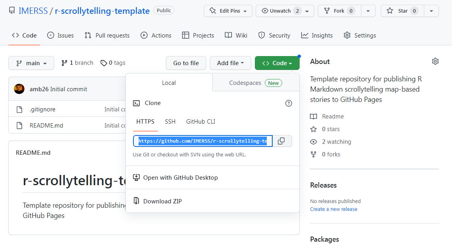Image resolution: width=452 pixels, height=248 pixels.
Task: View 0 forks in About
Action: pyautogui.click(x=325, y=154)
